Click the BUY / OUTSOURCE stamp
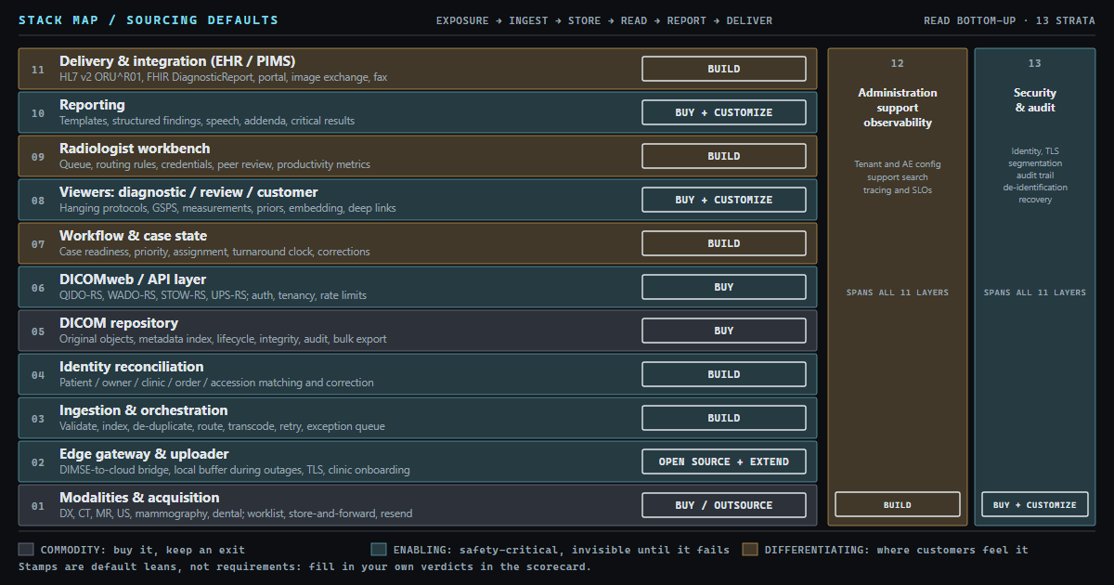Screen dimensions: 1114x585 coord(724,505)
